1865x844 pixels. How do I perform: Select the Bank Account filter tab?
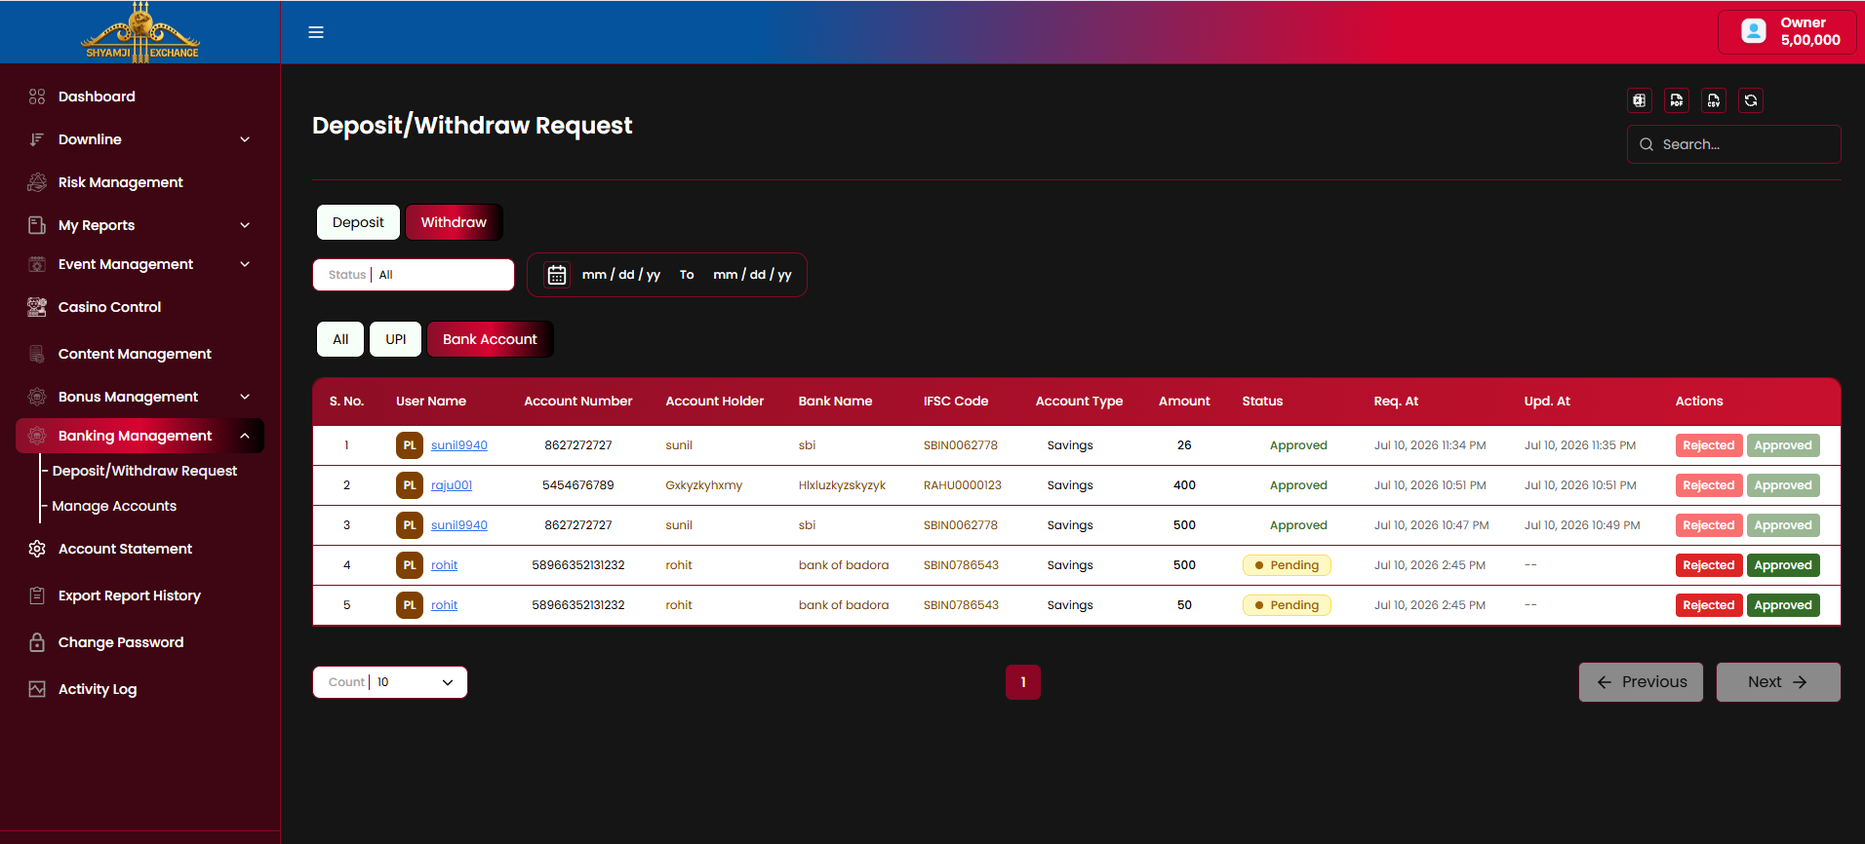pyautogui.click(x=490, y=339)
